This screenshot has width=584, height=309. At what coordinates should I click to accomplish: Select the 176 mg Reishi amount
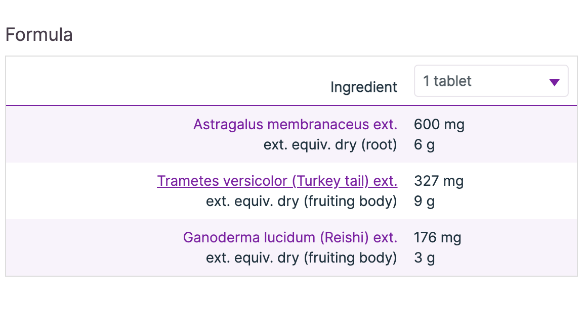pyautogui.click(x=437, y=237)
